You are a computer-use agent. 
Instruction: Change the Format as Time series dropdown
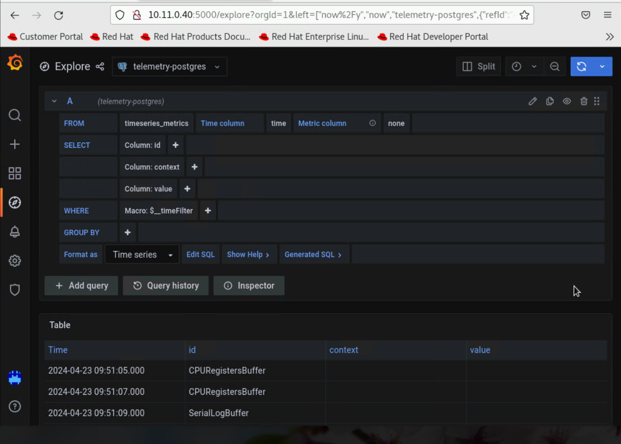(142, 254)
